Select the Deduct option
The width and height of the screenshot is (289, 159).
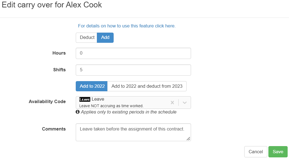click(87, 38)
